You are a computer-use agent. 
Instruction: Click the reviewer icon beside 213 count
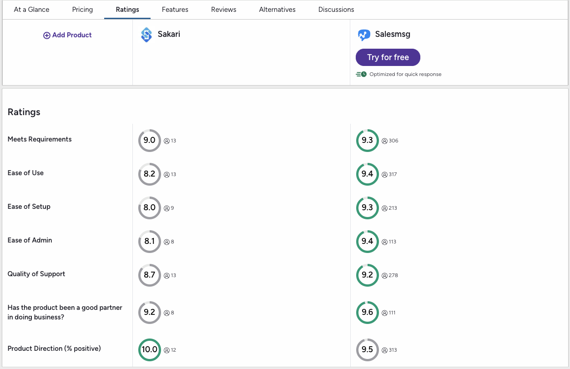tap(383, 208)
